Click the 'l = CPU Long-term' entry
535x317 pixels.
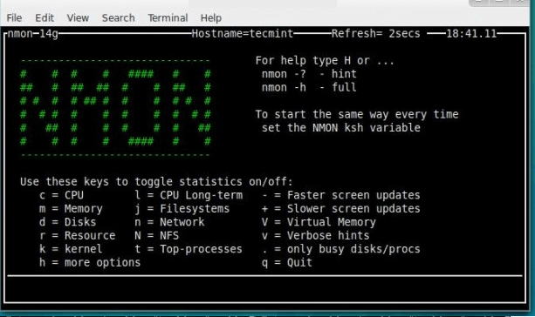[x=189, y=195]
